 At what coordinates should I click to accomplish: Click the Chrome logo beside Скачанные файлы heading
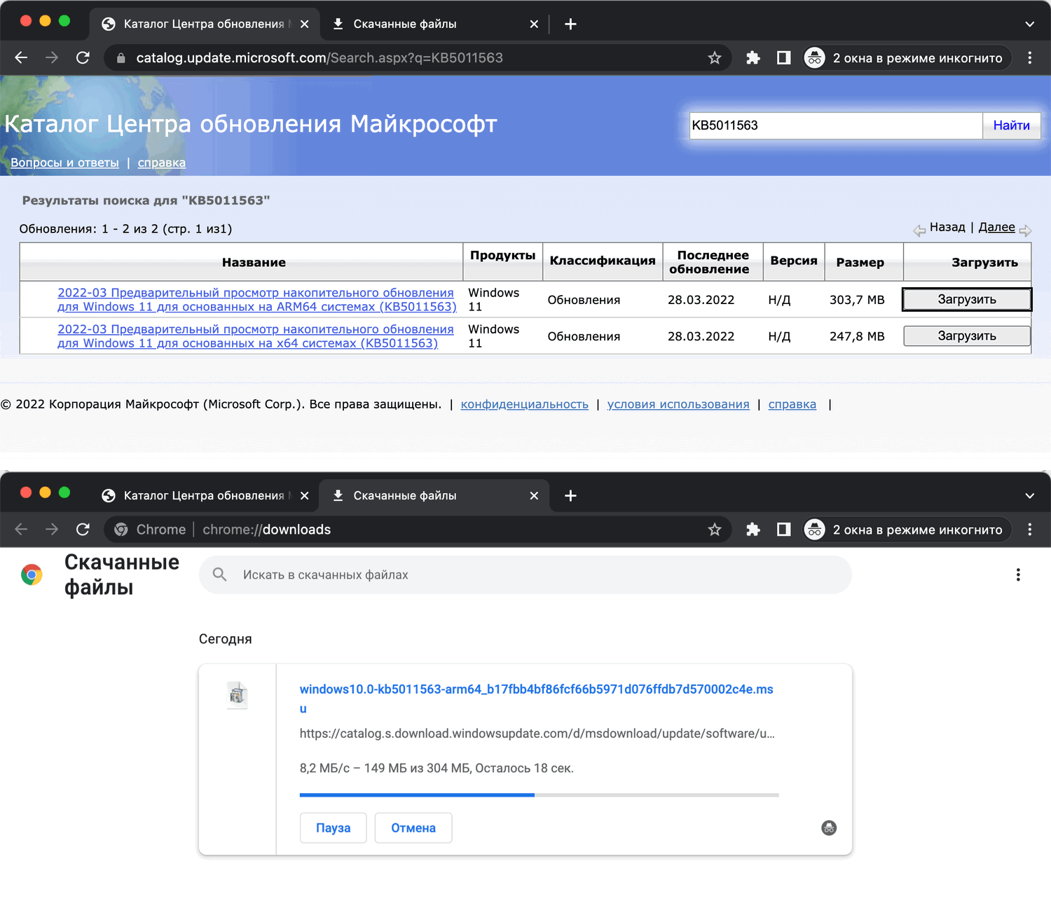tap(32, 575)
